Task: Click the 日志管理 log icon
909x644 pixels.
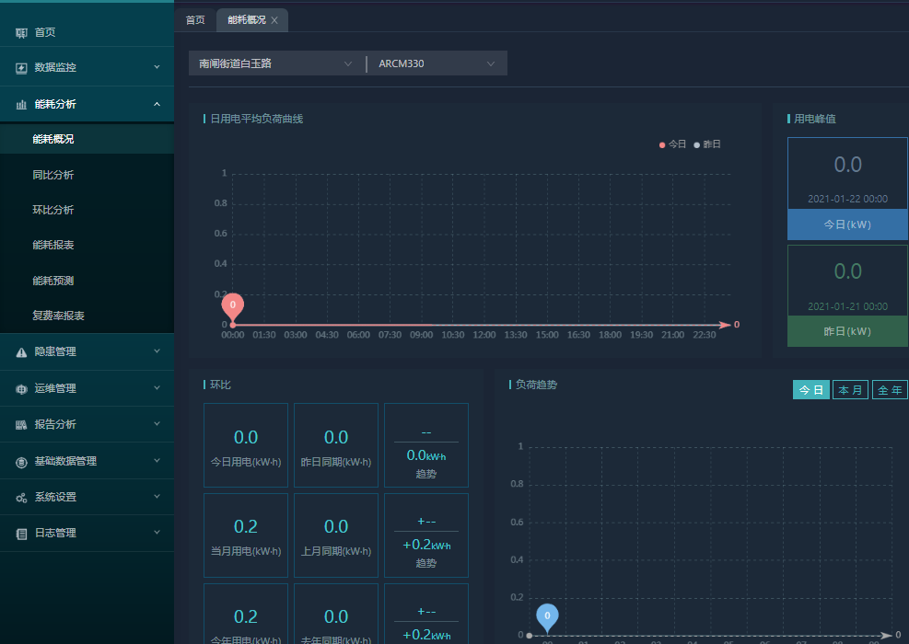Action: [21, 534]
